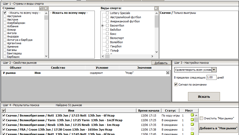Screen dimensions: 239x135
Task: Click the 'содержит' condition cell
Action: coord(96,73)
